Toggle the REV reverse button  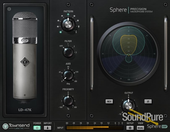[109, 101]
